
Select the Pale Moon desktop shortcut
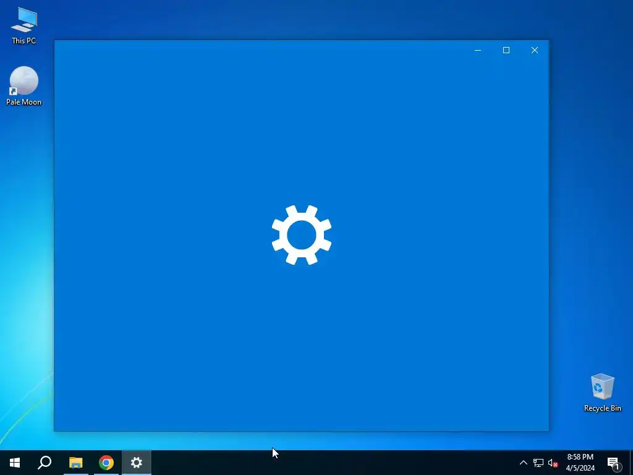click(24, 86)
